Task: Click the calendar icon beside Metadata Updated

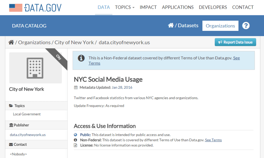Action: pyautogui.click(x=76, y=87)
